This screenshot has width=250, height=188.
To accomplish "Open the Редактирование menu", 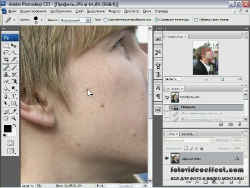I will coord(33,11).
